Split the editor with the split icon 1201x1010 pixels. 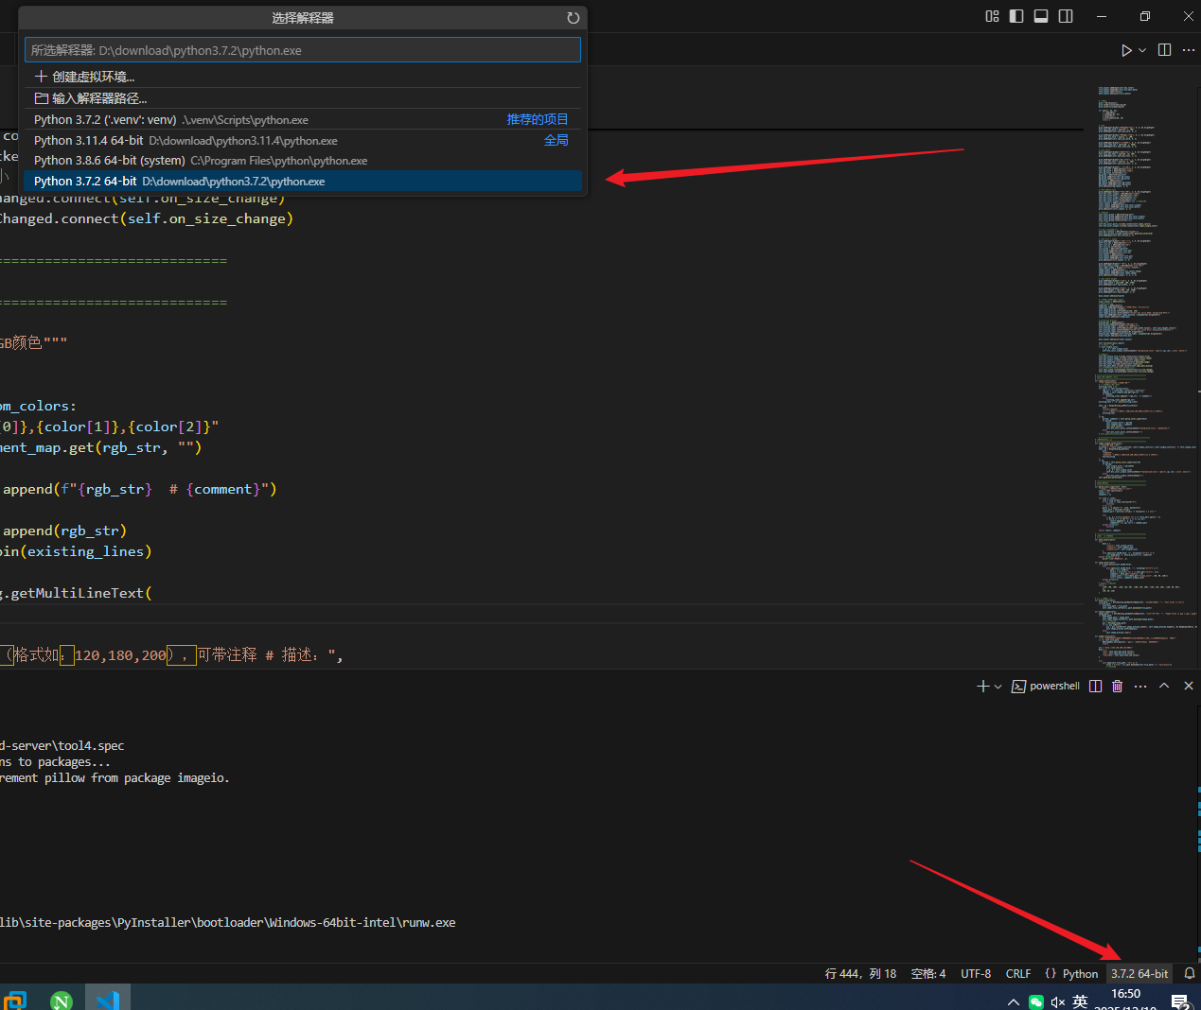click(x=1164, y=50)
